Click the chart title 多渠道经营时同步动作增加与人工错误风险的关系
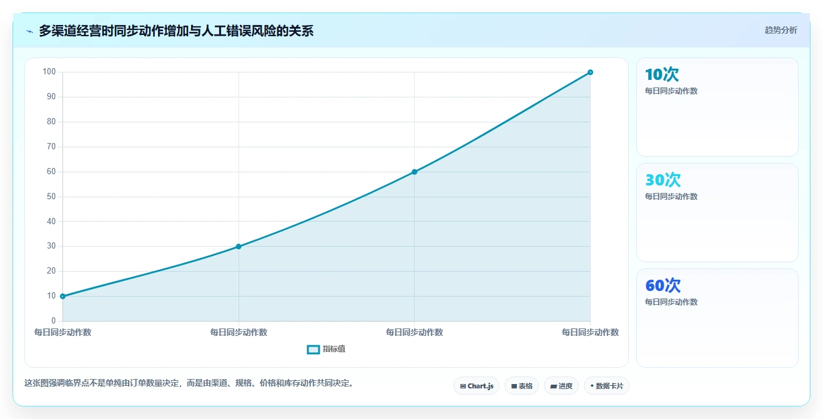 click(176, 31)
